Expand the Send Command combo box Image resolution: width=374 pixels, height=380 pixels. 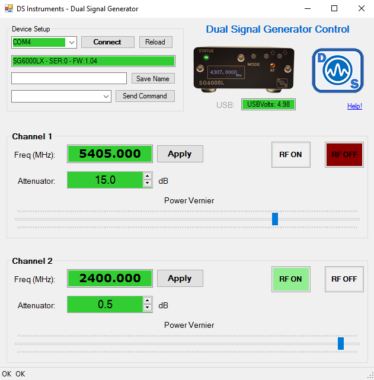[106, 97]
